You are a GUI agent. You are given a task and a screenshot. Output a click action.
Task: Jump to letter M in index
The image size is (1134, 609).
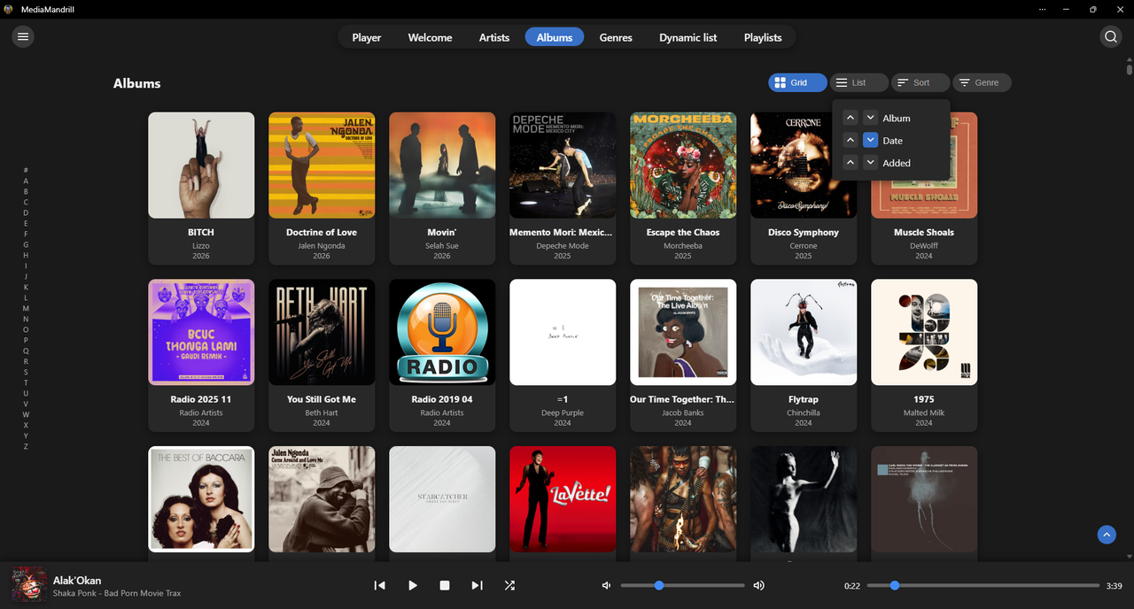coord(26,308)
